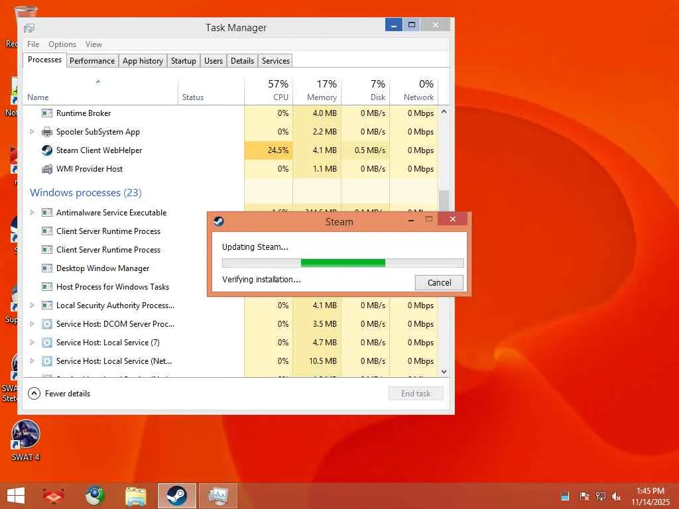Viewport: 679px width, 509px height.
Task: Open the View menu
Action: 93,44
